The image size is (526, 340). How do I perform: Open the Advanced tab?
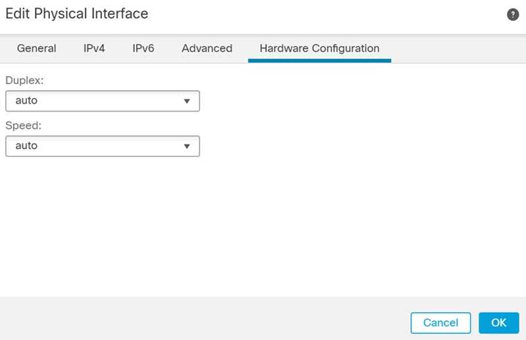pos(207,48)
